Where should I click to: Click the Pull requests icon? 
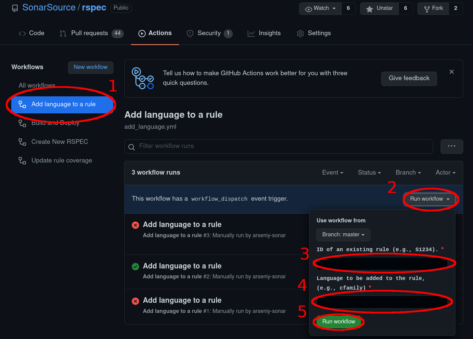tap(63, 33)
